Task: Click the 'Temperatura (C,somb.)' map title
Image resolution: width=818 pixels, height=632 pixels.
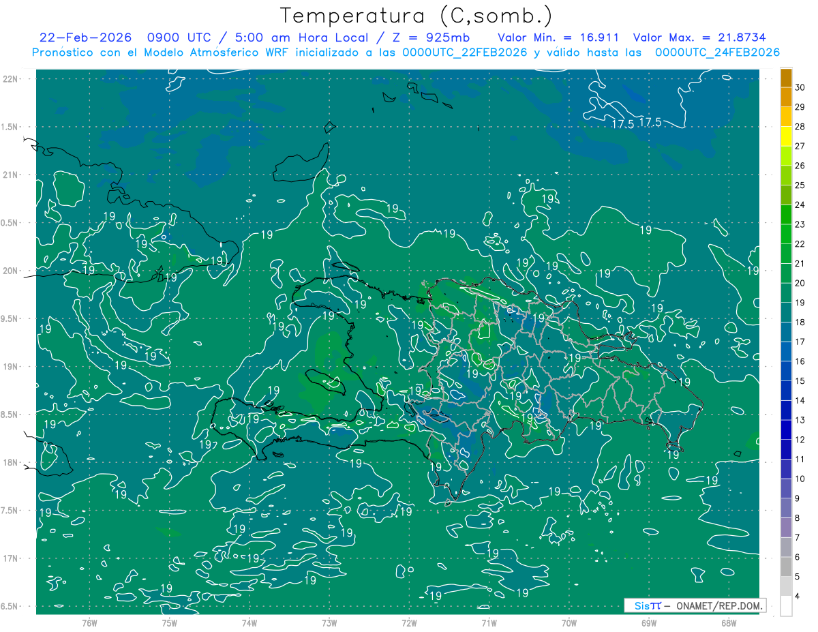Action: (416, 16)
